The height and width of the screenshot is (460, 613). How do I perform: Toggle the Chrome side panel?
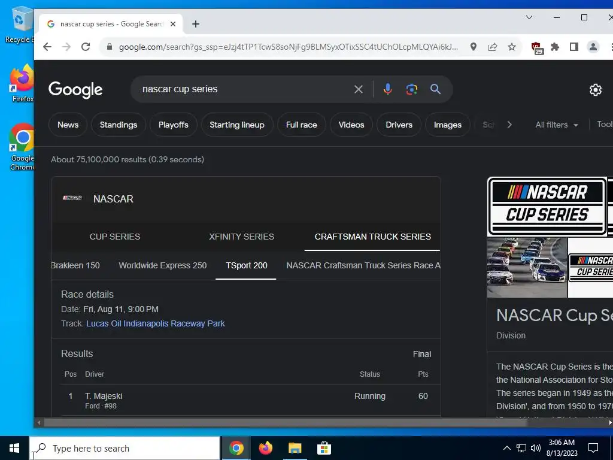(574, 47)
